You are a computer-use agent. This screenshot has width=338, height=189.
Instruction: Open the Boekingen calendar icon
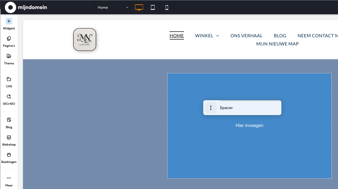click(x=9, y=155)
